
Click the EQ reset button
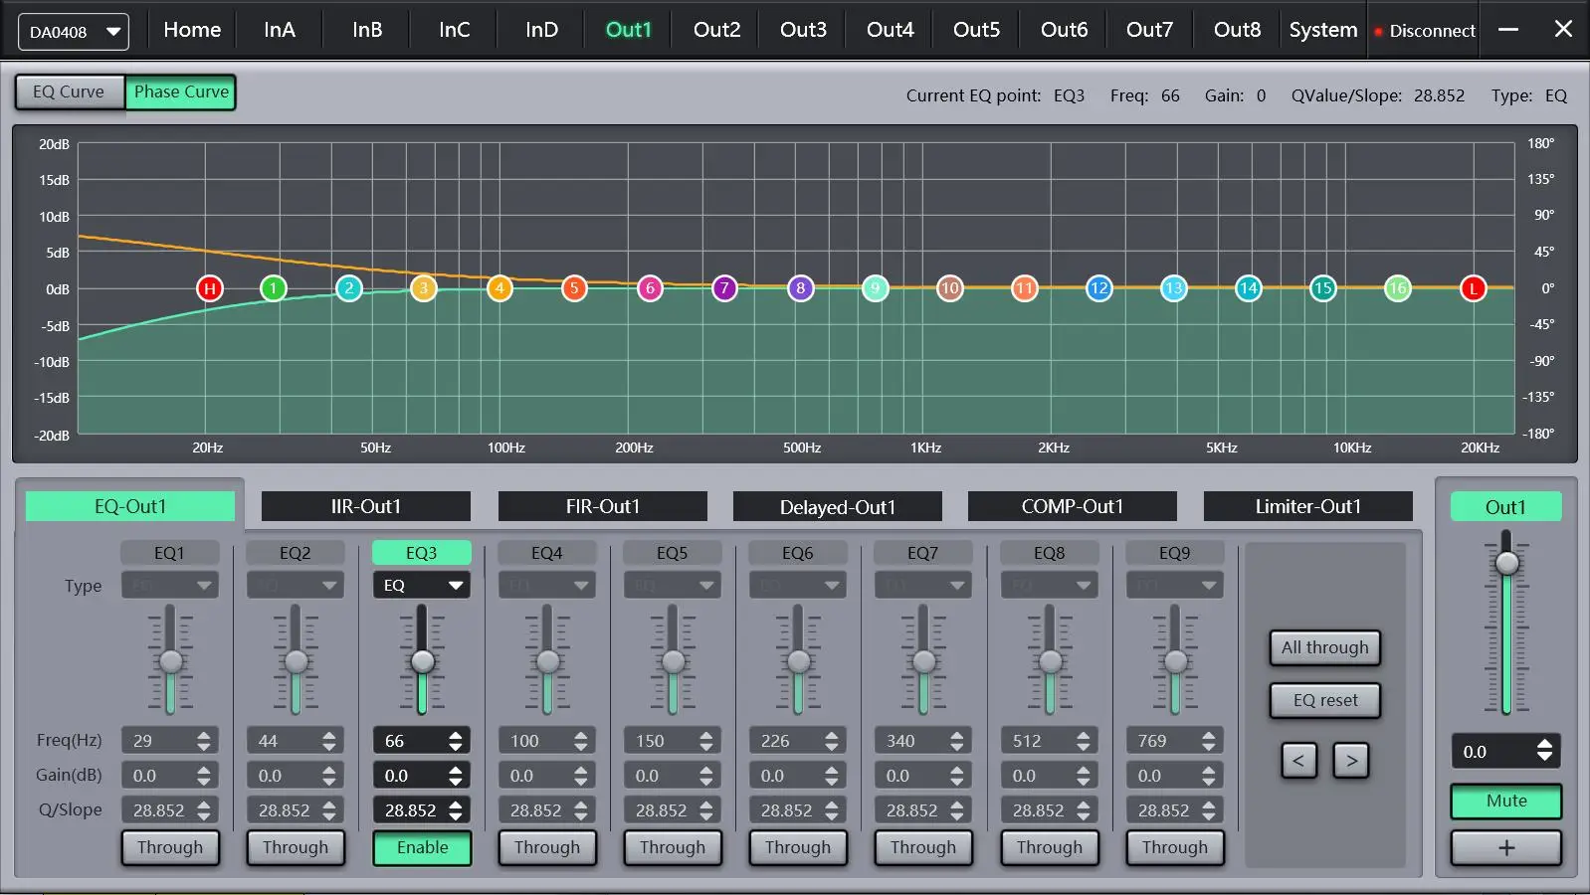tap(1324, 700)
